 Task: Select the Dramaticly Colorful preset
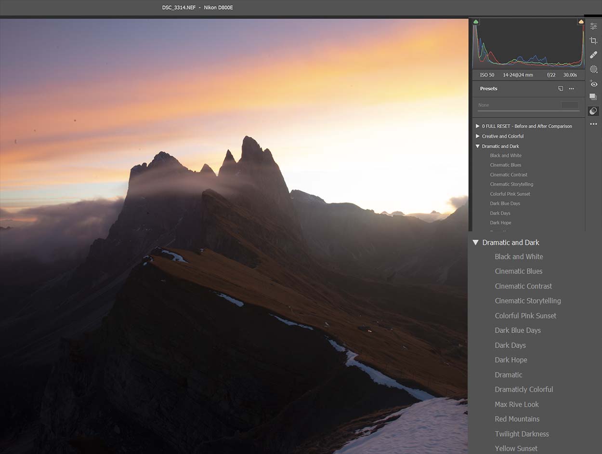pyautogui.click(x=523, y=389)
